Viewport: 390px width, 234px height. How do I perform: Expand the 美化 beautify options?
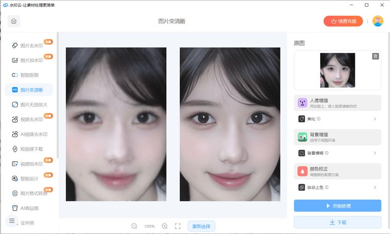pyautogui.click(x=337, y=119)
